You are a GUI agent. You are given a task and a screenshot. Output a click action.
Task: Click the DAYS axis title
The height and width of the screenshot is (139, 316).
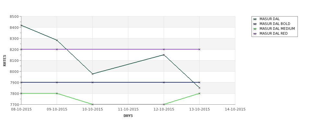pyautogui.click(x=128, y=116)
